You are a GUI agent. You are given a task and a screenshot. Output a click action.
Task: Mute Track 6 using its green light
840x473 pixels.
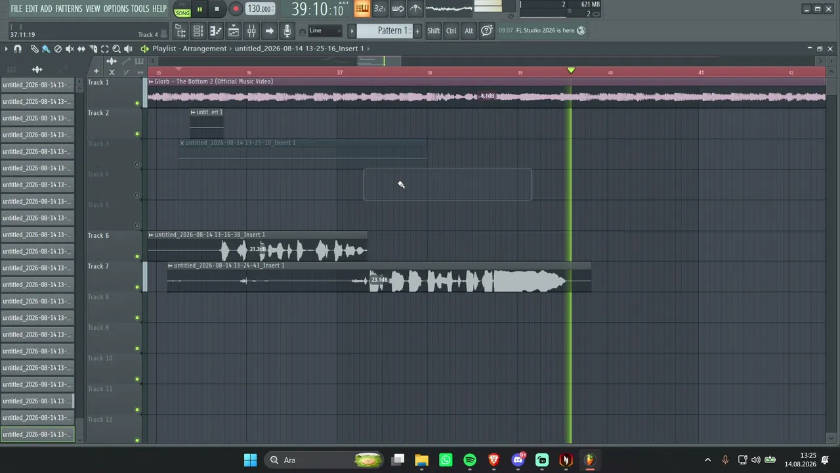click(x=137, y=256)
